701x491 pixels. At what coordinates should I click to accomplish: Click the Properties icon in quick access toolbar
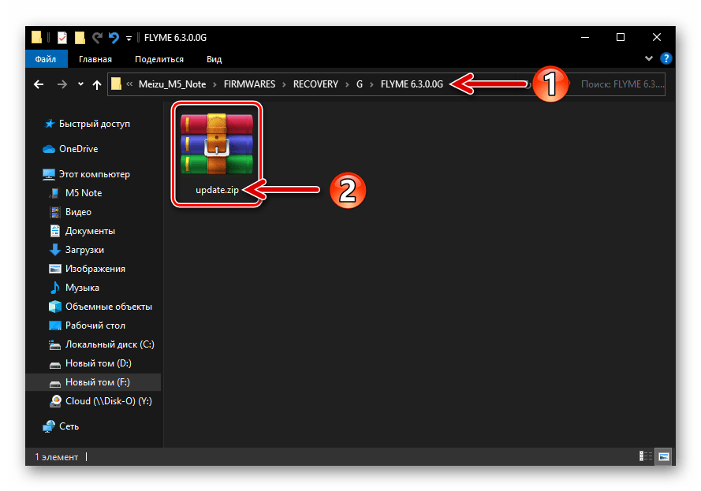click(62, 38)
